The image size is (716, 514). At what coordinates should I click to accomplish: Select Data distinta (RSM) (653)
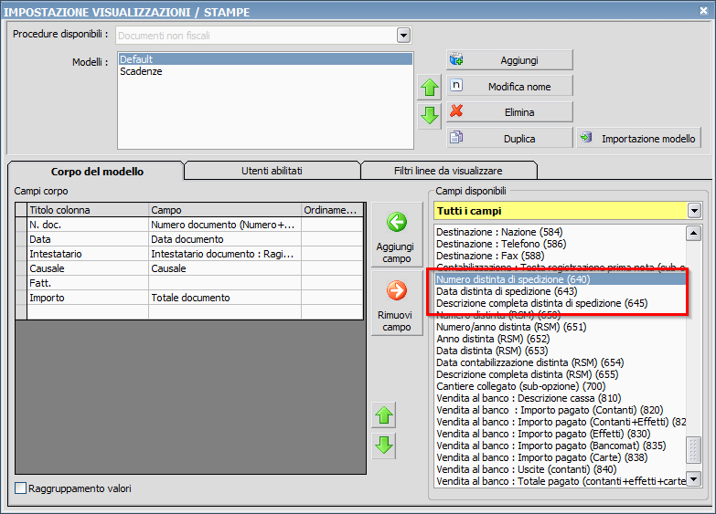point(560,351)
